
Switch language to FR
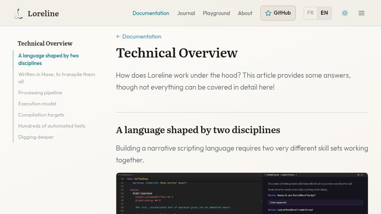tap(310, 13)
